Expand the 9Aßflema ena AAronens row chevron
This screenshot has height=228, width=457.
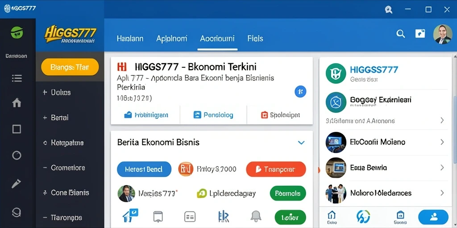[442, 120]
